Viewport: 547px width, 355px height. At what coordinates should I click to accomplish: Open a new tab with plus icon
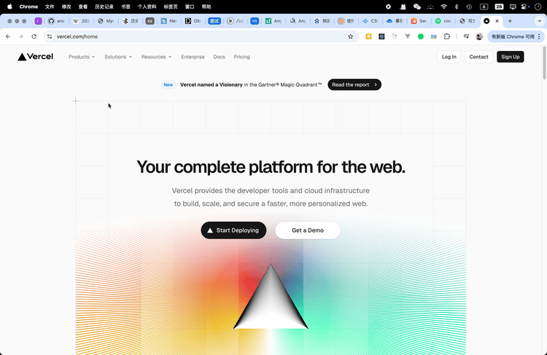[x=510, y=21]
